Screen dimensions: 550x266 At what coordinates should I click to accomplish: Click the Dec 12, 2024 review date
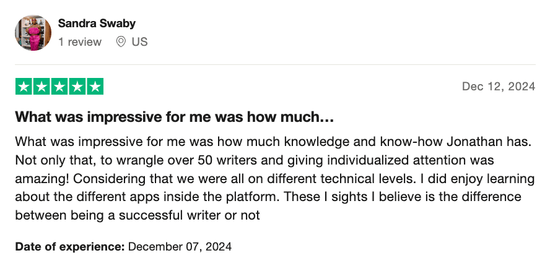[x=498, y=87]
